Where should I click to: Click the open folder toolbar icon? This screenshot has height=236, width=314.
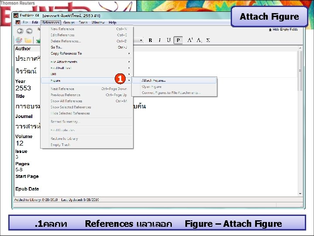click(28, 41)
